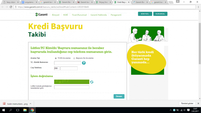Switch to the sorgulama browser tab
Image resolution: width=201 pixels, height=113 pixels.
29,2
